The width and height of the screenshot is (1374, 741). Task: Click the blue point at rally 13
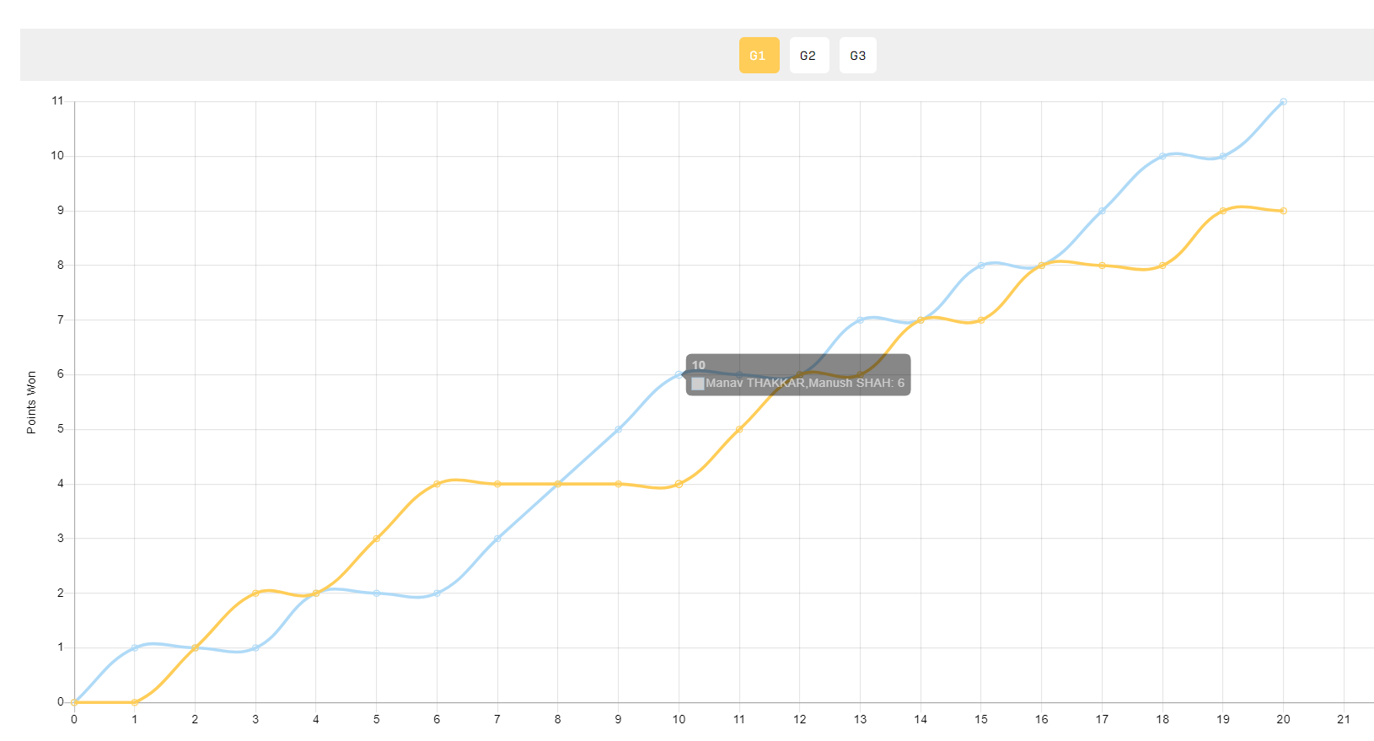[860, 319]
